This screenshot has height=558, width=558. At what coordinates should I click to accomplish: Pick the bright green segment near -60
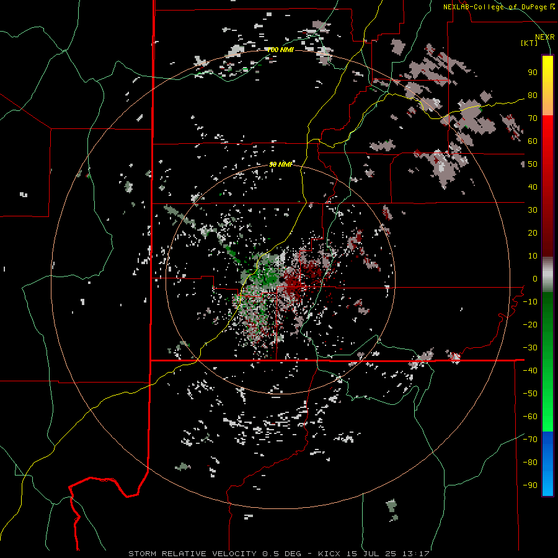point(547,417)
